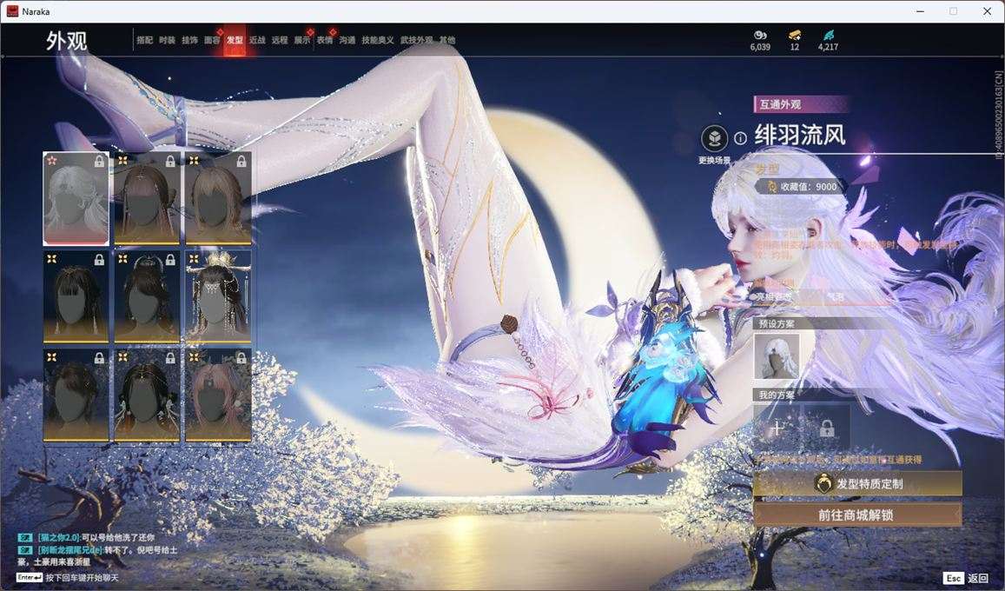
Task: Open the 面容 tab
Action: [x=213, y=39]
